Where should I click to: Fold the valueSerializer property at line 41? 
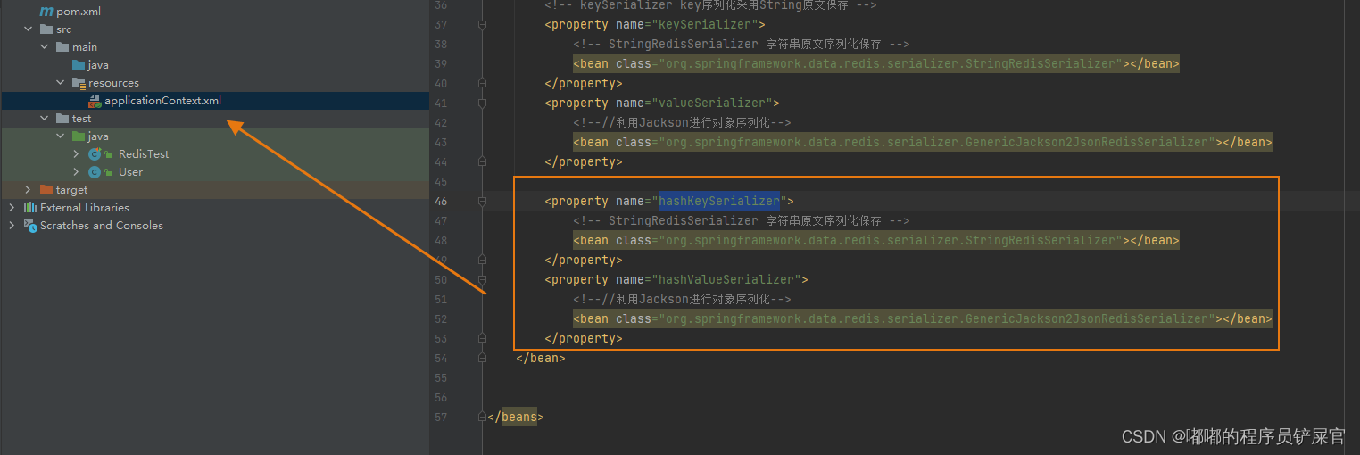coord(483,103)
